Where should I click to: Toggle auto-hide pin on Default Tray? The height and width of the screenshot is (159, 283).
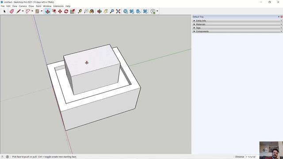(279, 17)
